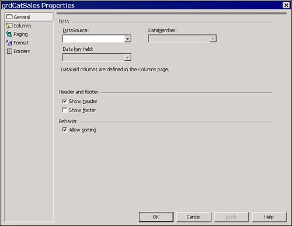Viewport: 292px width, 226px height.
Task: Open the Paging page
Action: 20,34
